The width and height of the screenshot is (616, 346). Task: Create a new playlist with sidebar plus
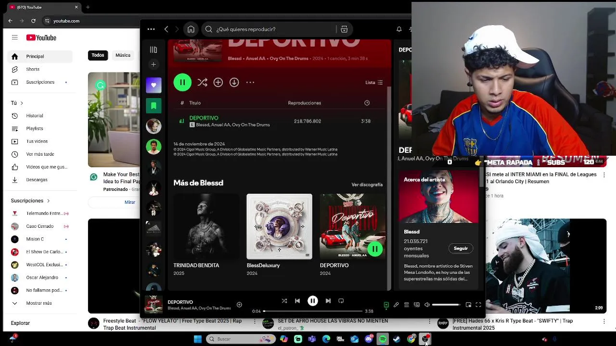(x=154, y=64)
